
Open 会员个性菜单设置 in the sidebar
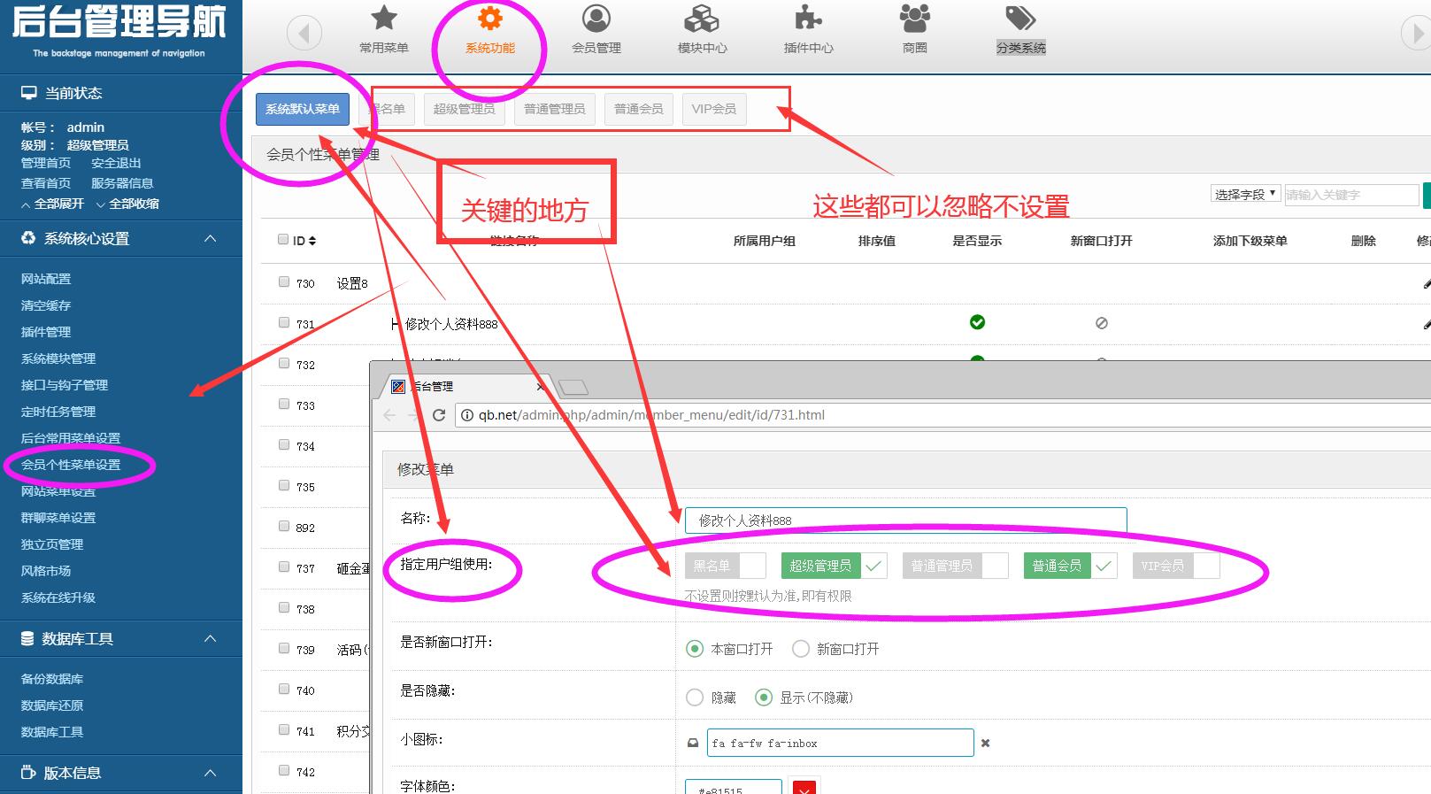coord(71,465)
